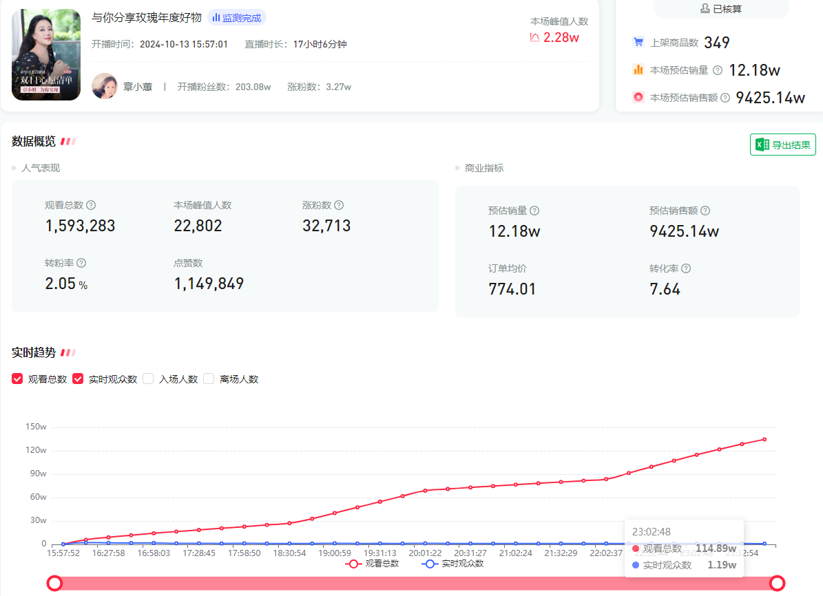
Task: Open the livestream cover thumbnail
Action: pos(46,54)
